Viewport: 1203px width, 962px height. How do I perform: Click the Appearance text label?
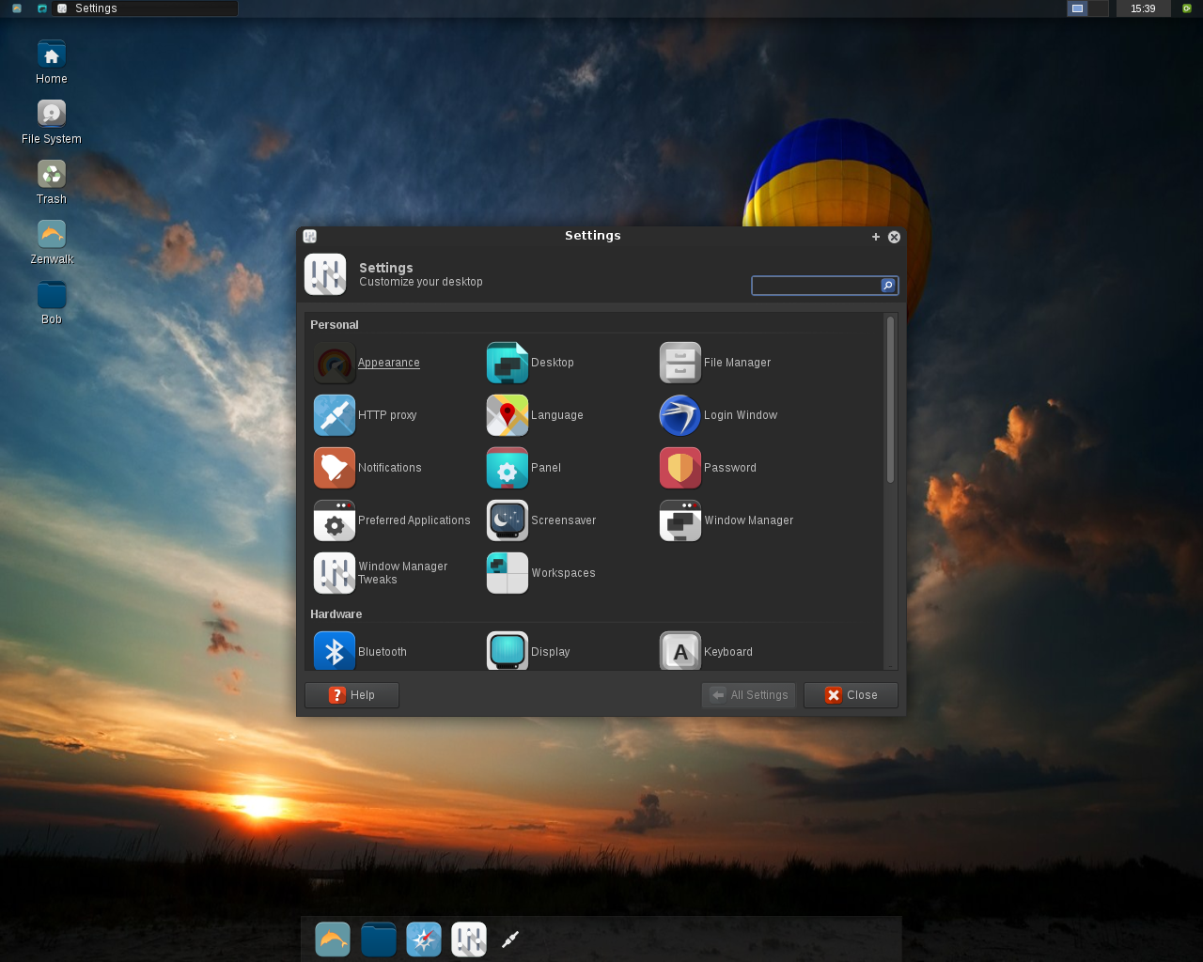click(389, 363)
